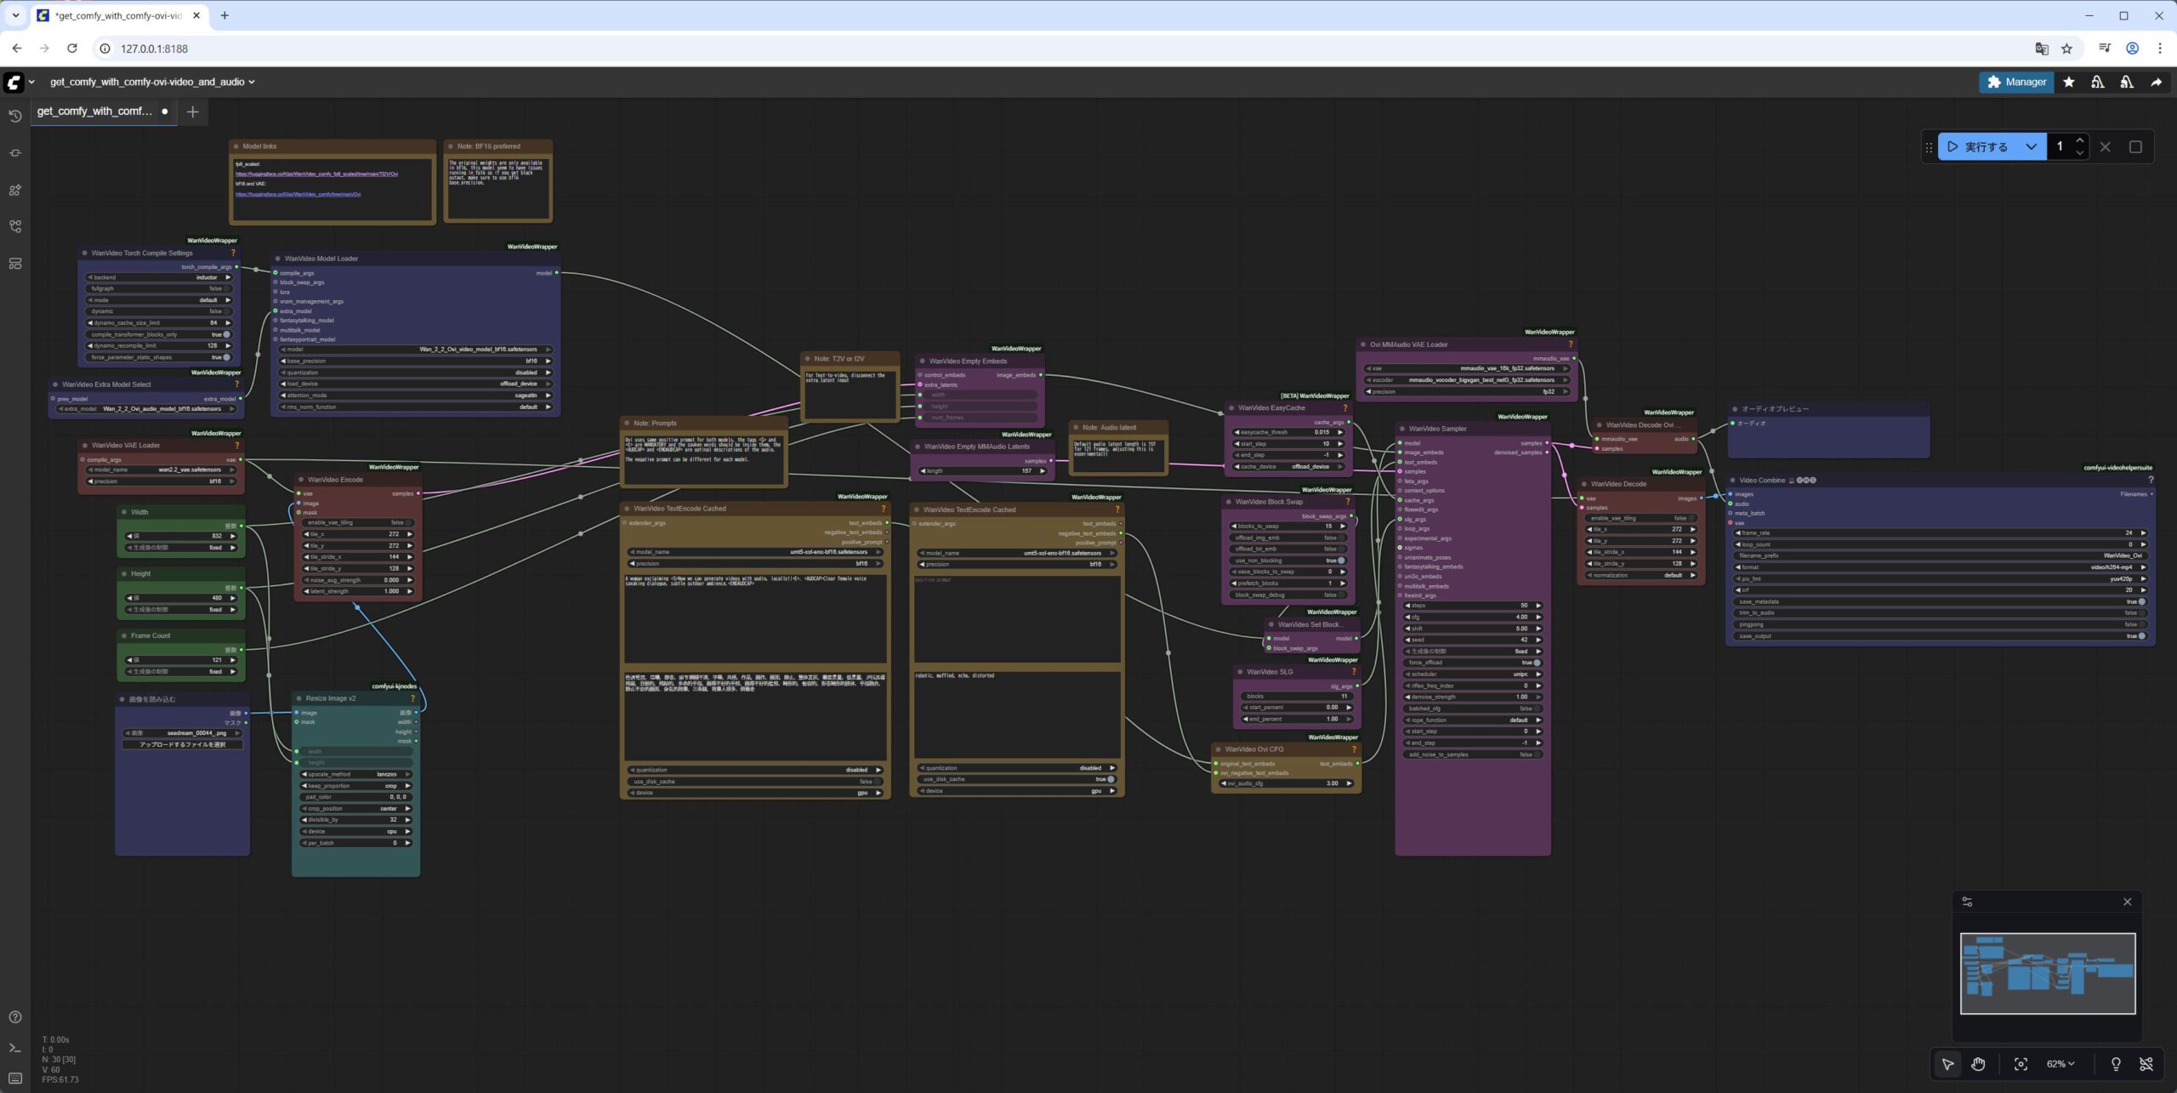2177x1093 pixels.
Task: Toggle force_offload switch in WanVideo Sampler
Action: (1536, 663)
